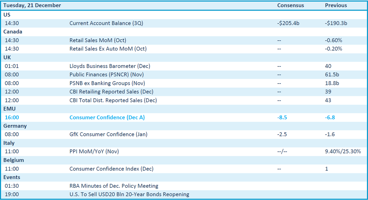The width and height of the screenshot is (368, 200).
Task: Click the 'Canada' section label
Action: coord(13,32)
